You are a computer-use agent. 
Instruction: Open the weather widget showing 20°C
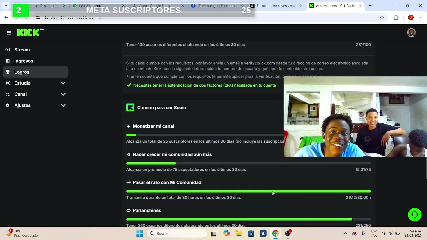click(22, 233)
